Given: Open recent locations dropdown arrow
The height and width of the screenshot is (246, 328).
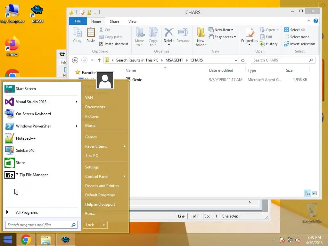Looking at the screenshot, I should click(92, 60).
